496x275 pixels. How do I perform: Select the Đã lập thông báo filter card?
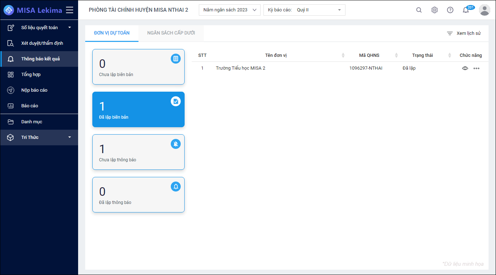(x=138, y=195)
